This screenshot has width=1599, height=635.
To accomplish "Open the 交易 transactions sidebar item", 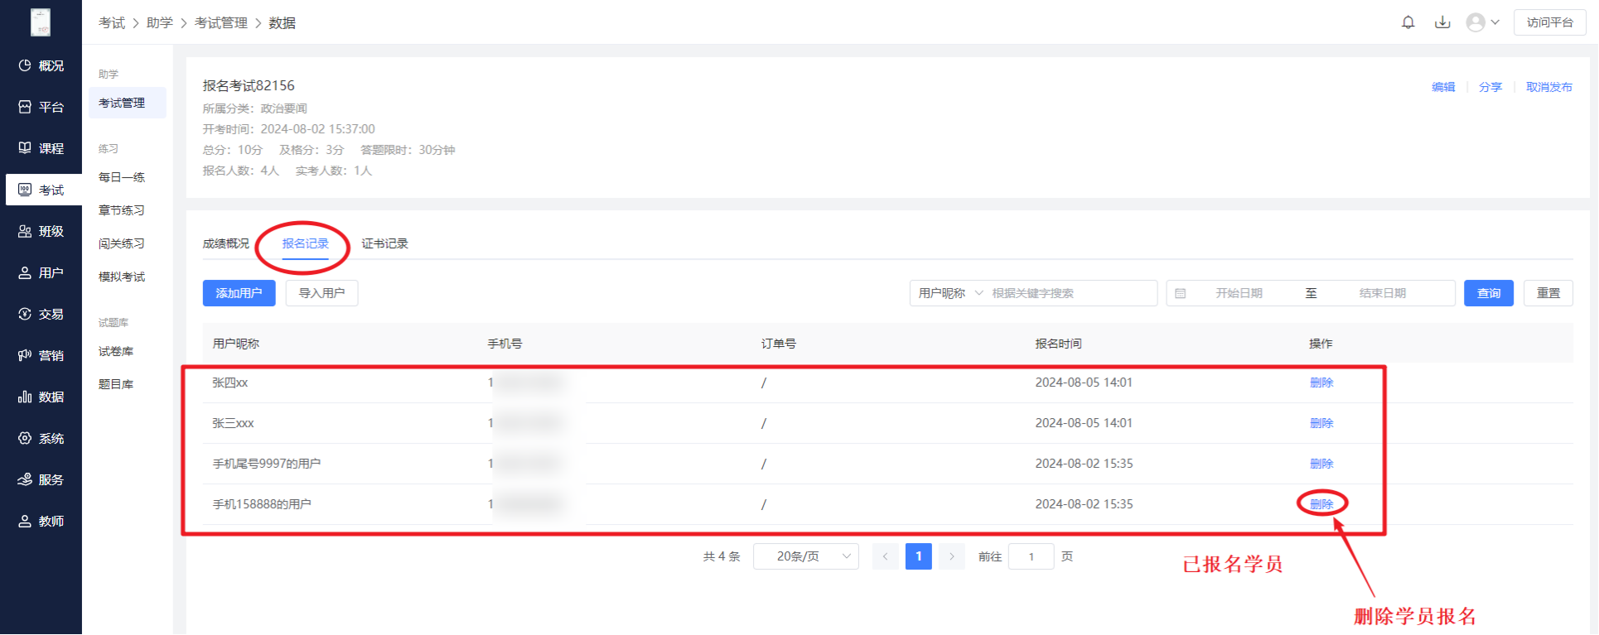I will click(41, 314).
